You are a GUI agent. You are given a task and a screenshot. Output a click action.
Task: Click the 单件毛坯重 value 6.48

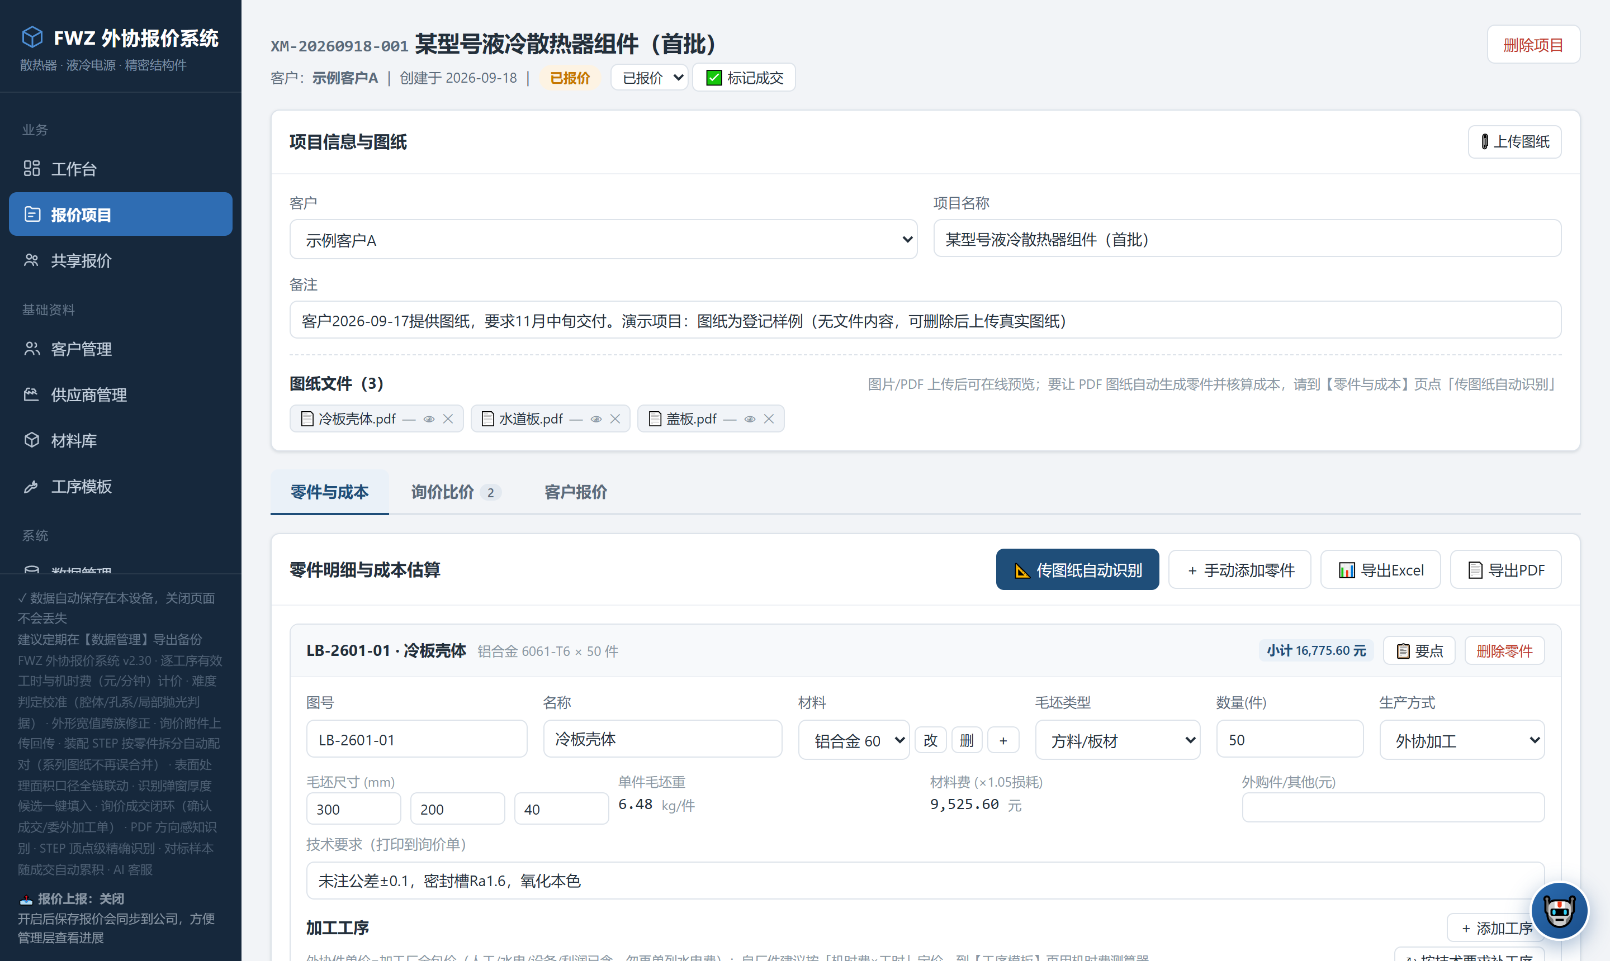pyautogui.click(x=635, y=805)
